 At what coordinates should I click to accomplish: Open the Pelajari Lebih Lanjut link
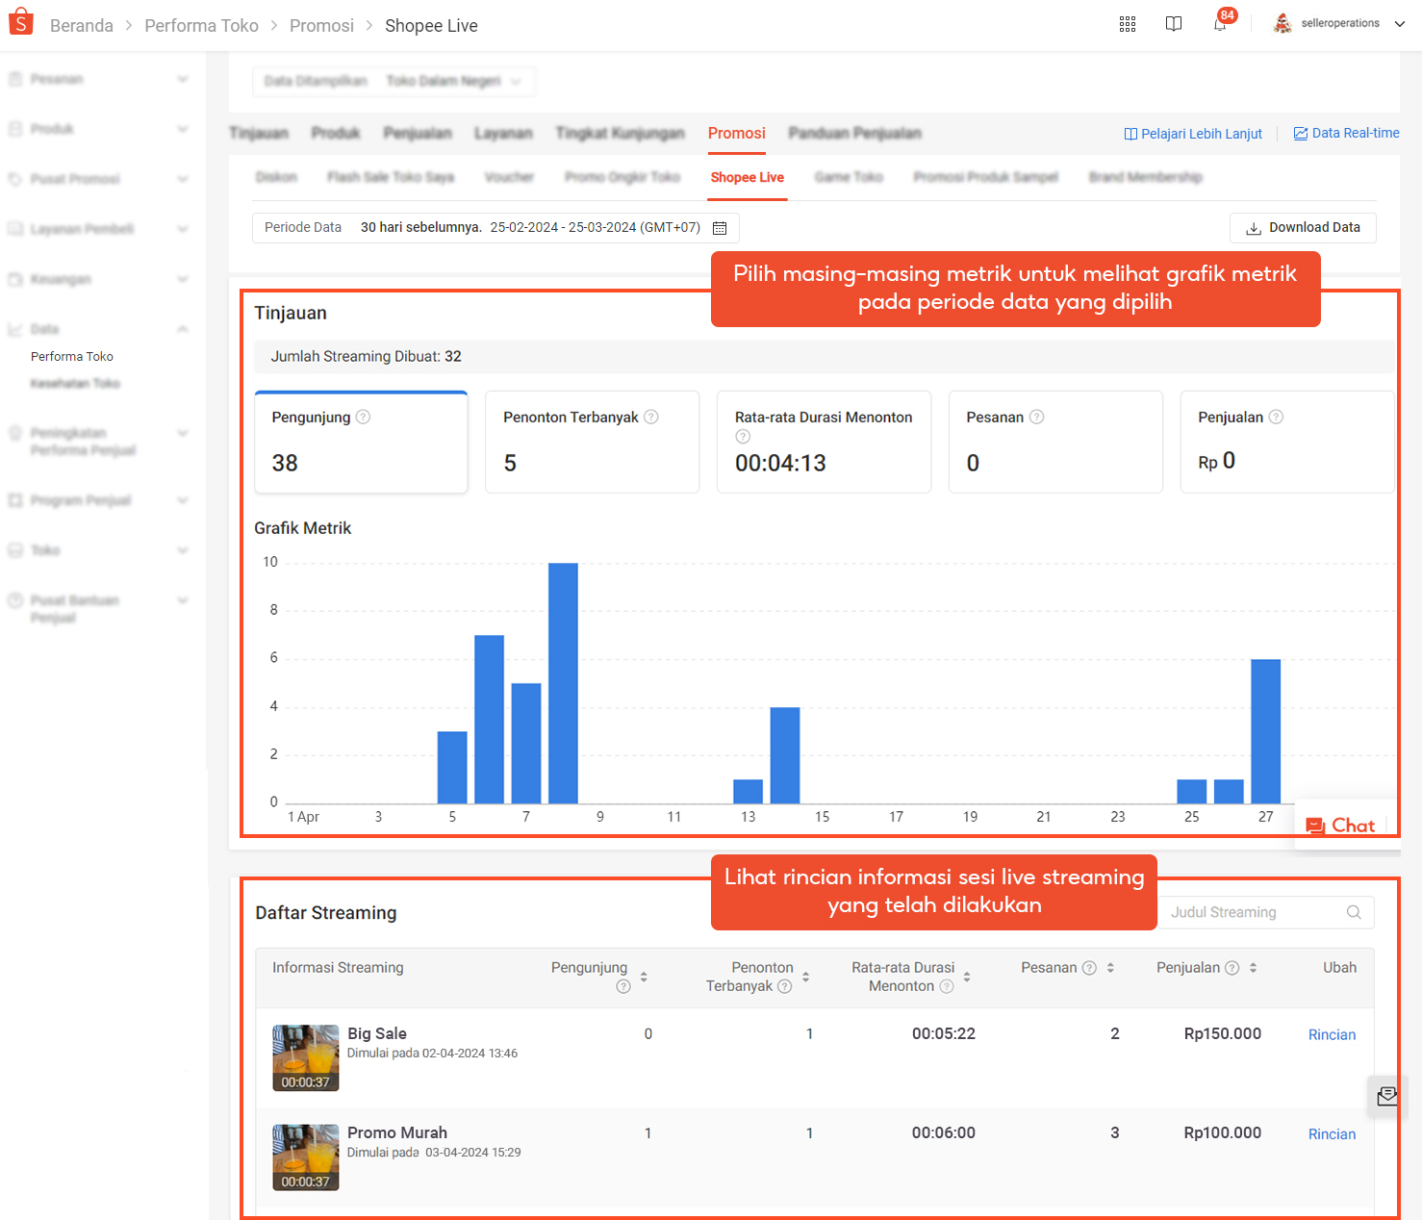1193,134
